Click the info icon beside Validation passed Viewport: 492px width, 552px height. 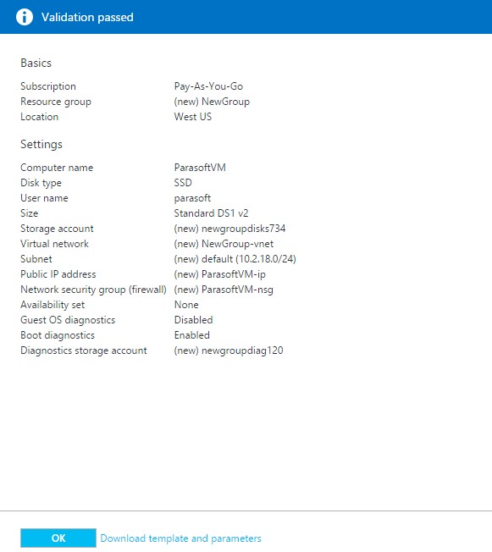click(25, 17)
